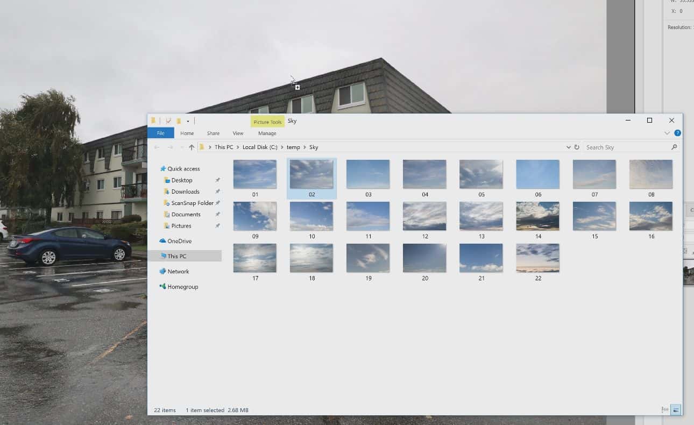Image resolution: width=694 pixels, height=425 pixels.
Task: Select sky image thumbnail 12
Action: [424, 216]
